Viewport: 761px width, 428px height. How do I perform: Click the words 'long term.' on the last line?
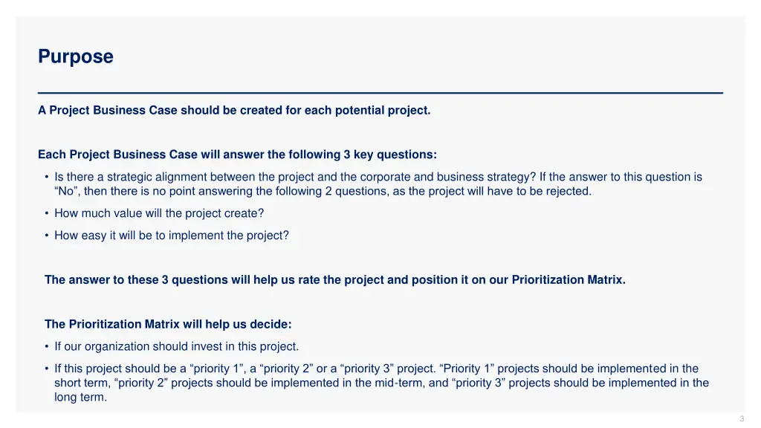(x=80, y=398)
